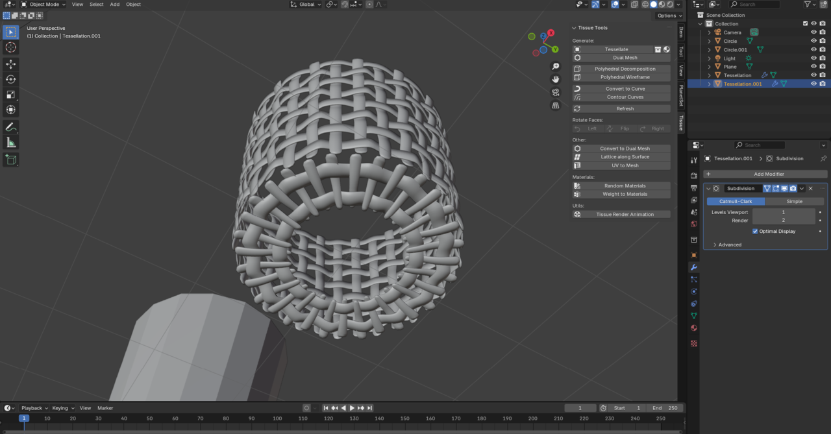The height and width of the screenshot is (434, 831).
Task: Open the Global transform orientation dropdown
Action: 306,5
